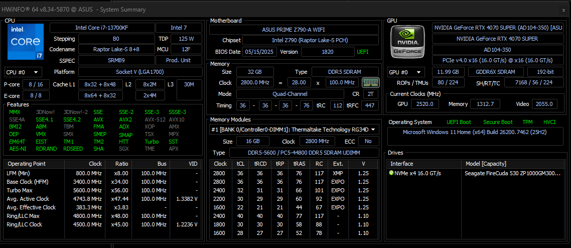This screenshot has height=248, width=571.
Task: Click the tRFC value 447
Action: pyautogui.click(x=370, y=105)
